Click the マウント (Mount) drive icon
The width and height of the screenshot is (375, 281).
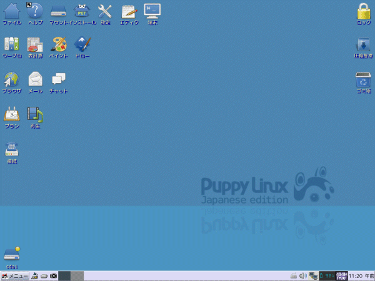click(x=59, y=11)
